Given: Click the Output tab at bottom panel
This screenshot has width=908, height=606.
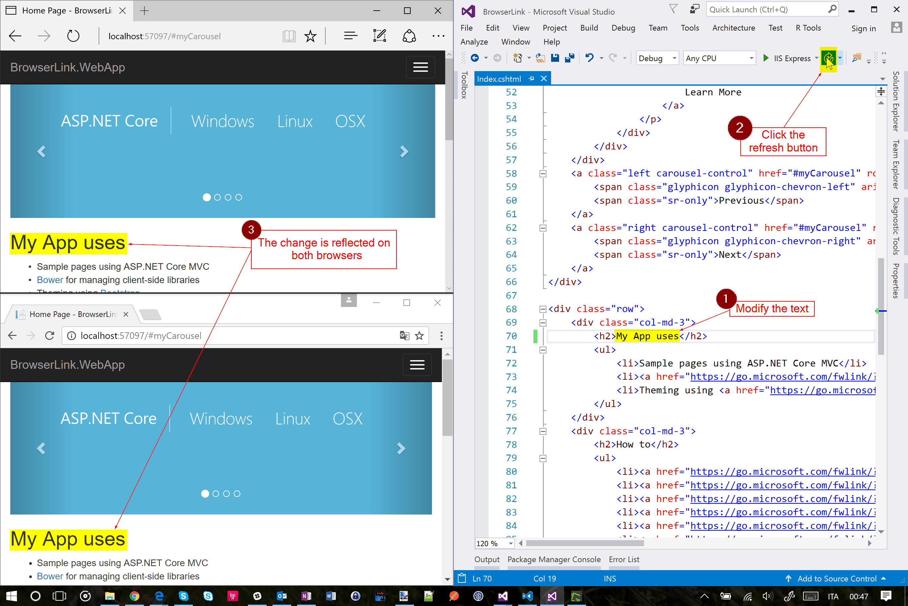Looking at the screenshot, I should 486,559.
